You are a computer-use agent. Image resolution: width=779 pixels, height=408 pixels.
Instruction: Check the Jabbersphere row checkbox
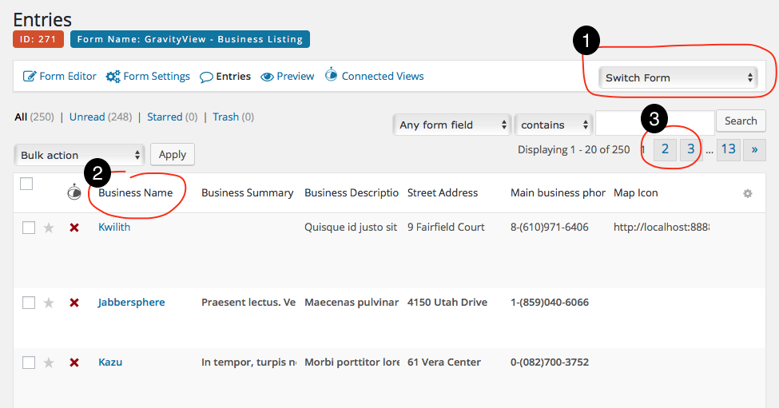click(x=29, y=303)
